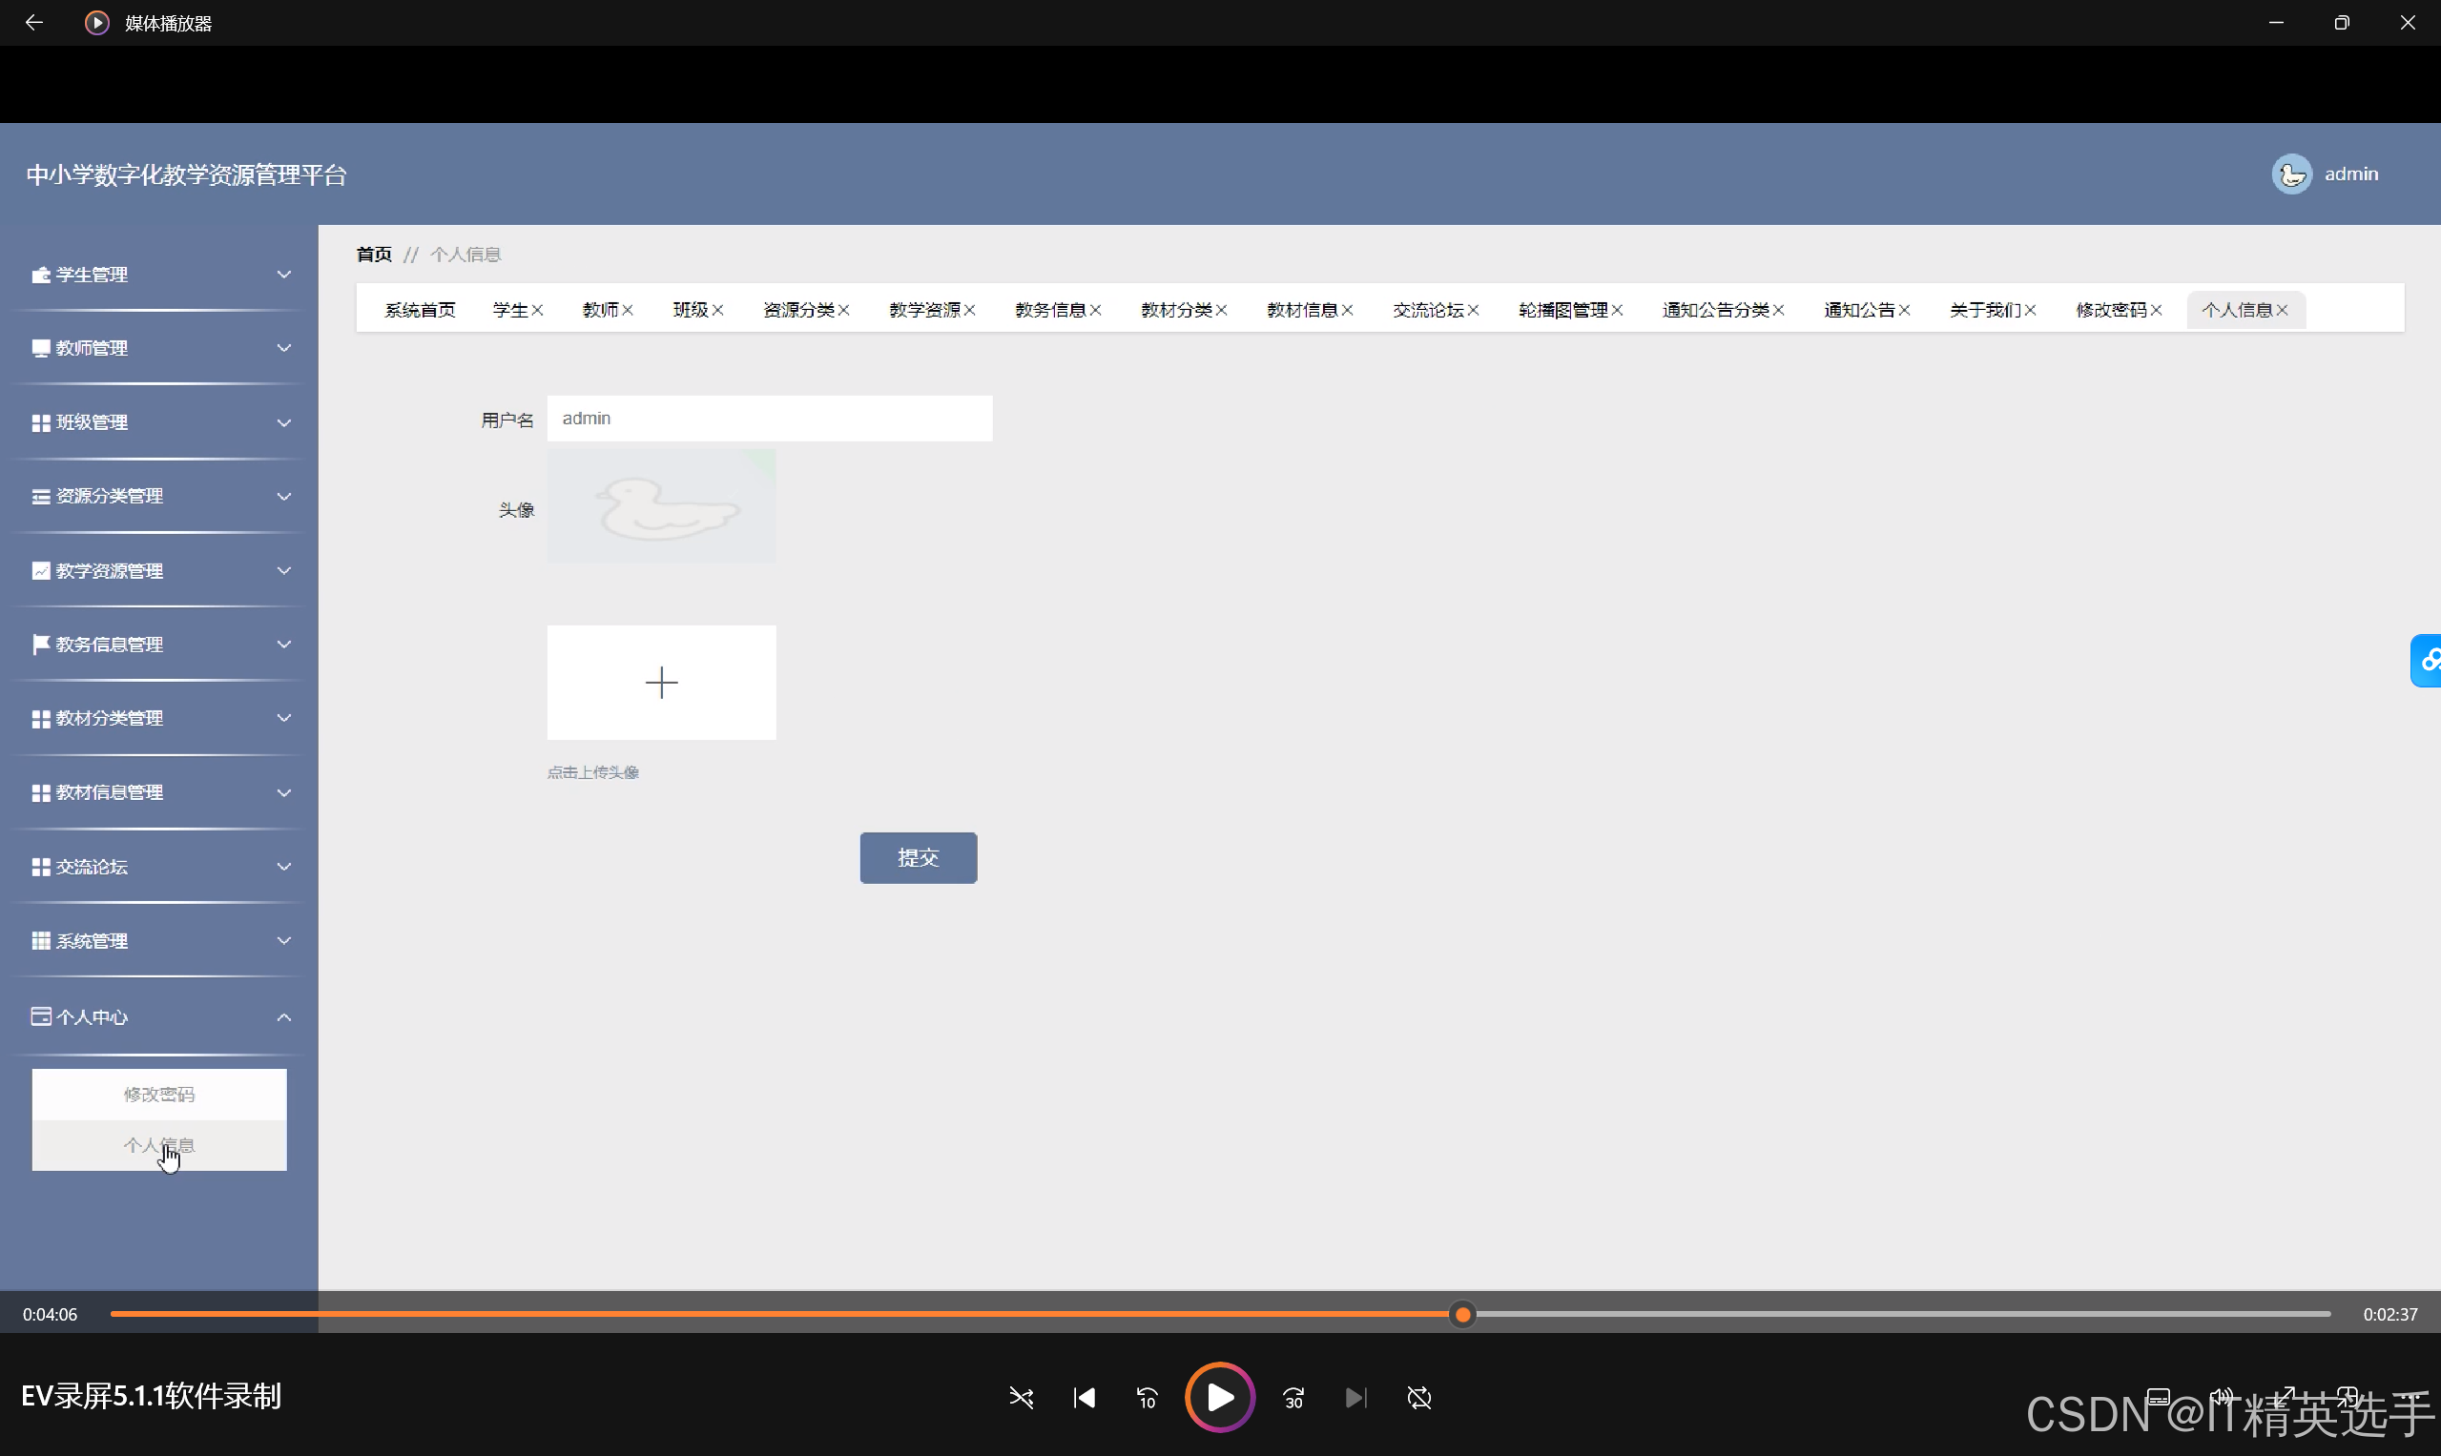Viewport: 2441px width, 1456px height.
Task: Click the back arrow in title bar
Action: pyautogui.click(x=33, y=22)
